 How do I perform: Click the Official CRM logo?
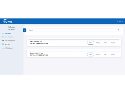(8, 21)
